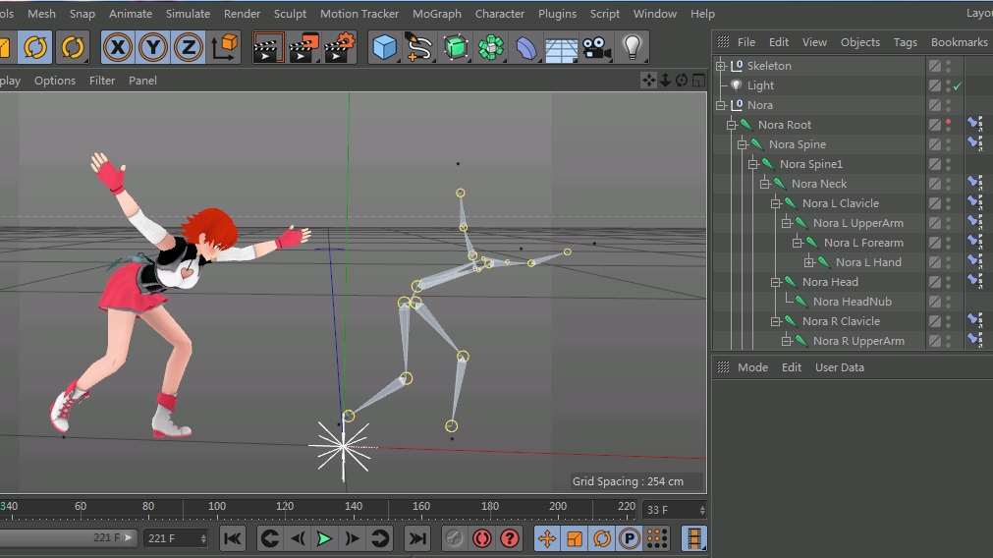Open the Motion Tracker menu

pos(359,14)
